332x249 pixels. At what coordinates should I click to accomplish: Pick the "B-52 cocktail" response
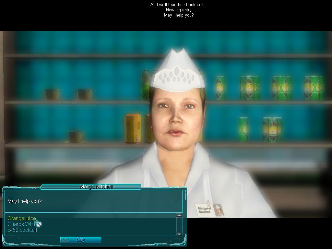tap(22, 230)
